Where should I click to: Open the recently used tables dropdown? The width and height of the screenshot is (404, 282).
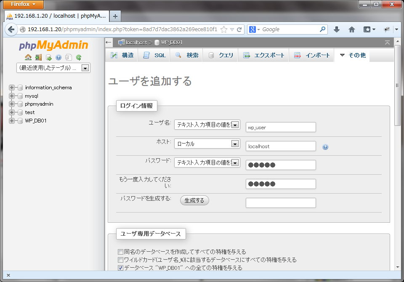[53, 68]
